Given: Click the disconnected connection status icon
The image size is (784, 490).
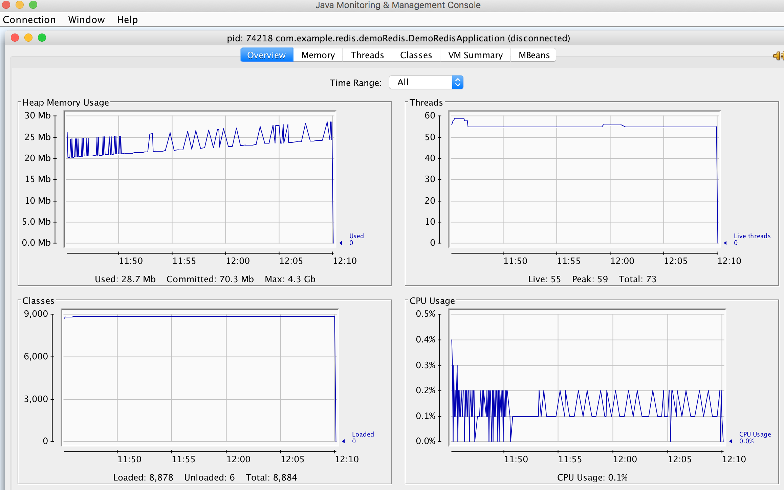Looking at the screenshot, I should [779, 56].
